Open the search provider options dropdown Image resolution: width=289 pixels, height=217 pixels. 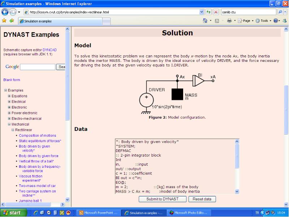click(x=285, y=12)
